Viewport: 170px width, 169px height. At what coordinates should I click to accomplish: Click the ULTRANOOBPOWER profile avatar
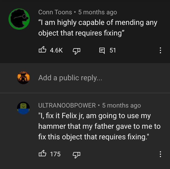[23, 108]
